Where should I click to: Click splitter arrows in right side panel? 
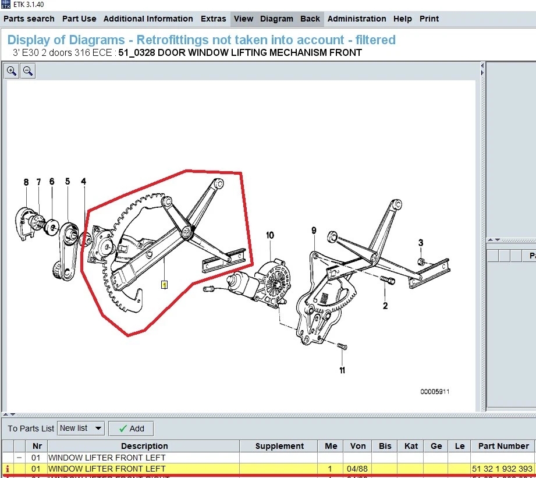tap(494, 240)
